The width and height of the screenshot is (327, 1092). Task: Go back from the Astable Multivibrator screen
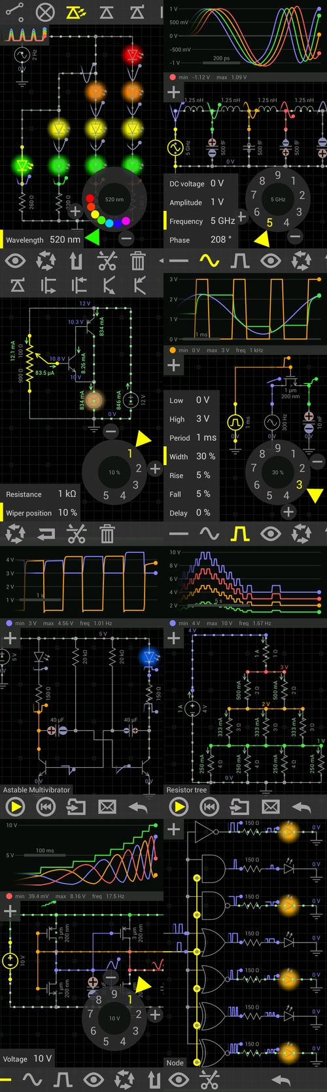pyautogui.click(x=138, y=807)
